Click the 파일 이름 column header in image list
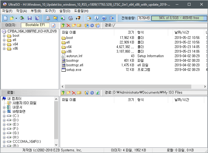208x153 pixels. click(87, 32)
